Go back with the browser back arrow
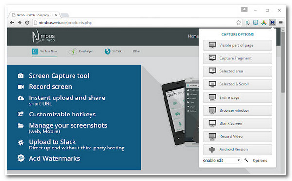Screen dimensions: 292x181 (x=12, y=23)
